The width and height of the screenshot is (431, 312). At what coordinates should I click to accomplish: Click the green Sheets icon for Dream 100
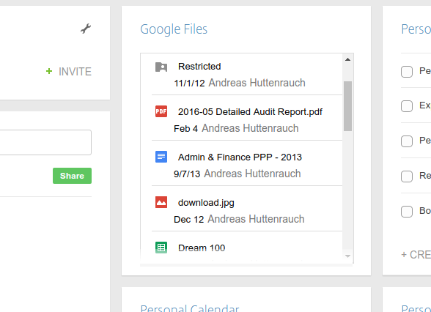[161, 248]
